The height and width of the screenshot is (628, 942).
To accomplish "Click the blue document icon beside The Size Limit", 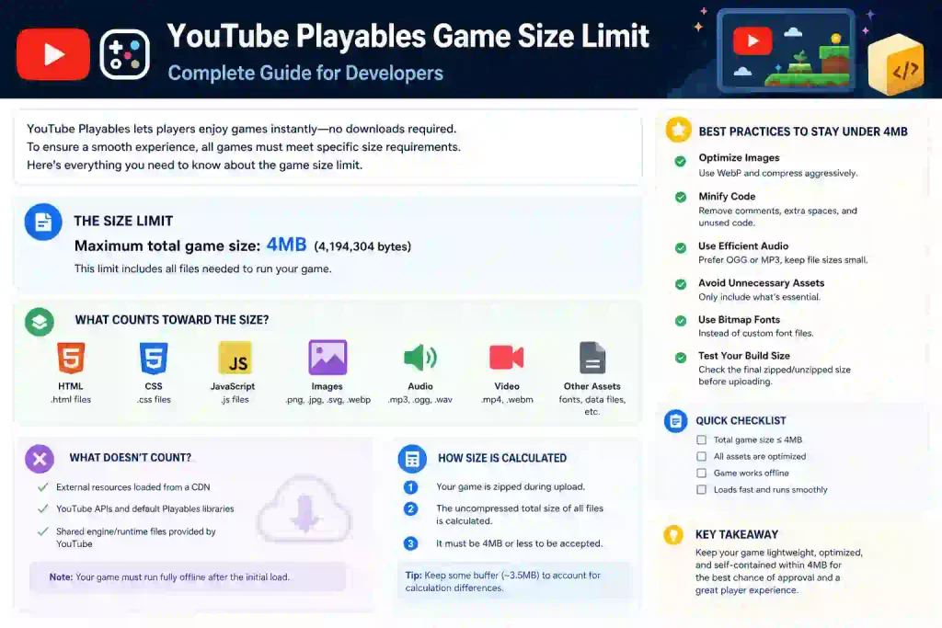I will [43, 223].
